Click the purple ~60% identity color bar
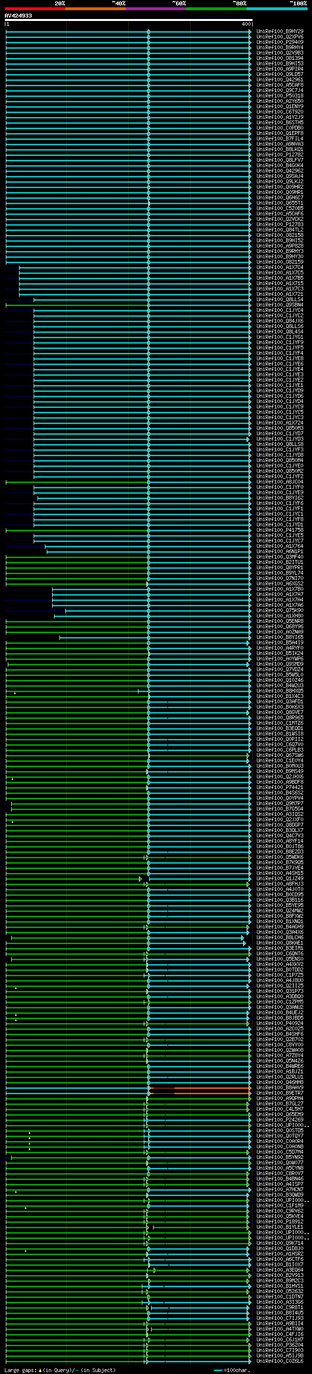 (x=156, y=9)
